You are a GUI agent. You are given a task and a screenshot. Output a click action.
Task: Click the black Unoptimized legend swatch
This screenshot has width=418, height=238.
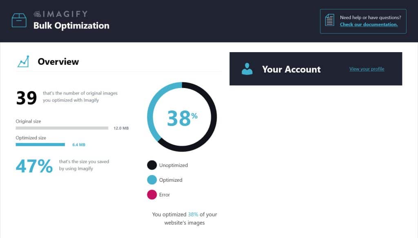(152, 165)
